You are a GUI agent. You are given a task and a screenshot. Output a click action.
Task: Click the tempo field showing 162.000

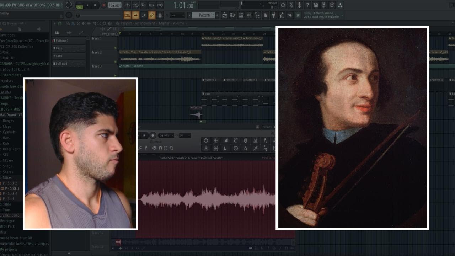(x=114, y=5)
